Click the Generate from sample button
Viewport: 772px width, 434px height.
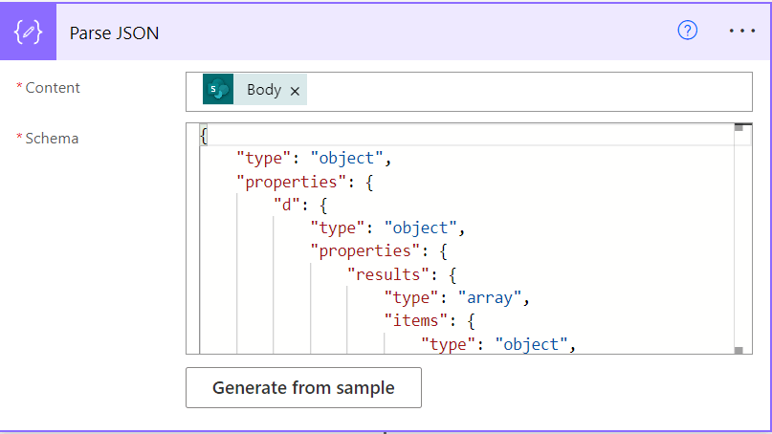[303, 387]
